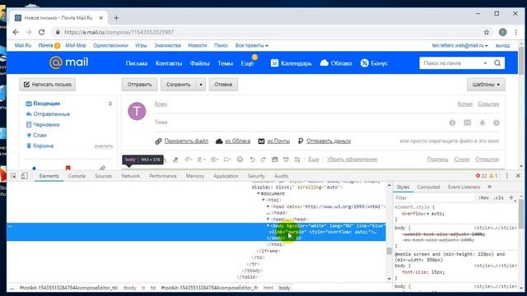Image resolution: width=527 pixels, height=296 pixels.
Task: Toggle device toolbar in DevTools
Action: [x=25, y=176]
